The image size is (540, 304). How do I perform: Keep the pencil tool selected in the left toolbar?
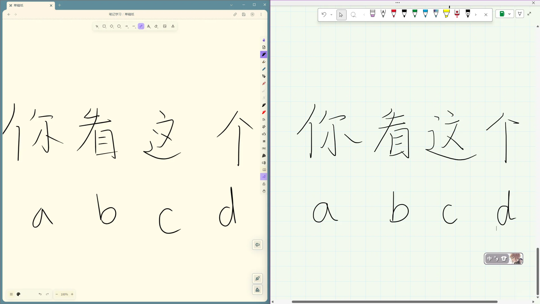point(141,26)
